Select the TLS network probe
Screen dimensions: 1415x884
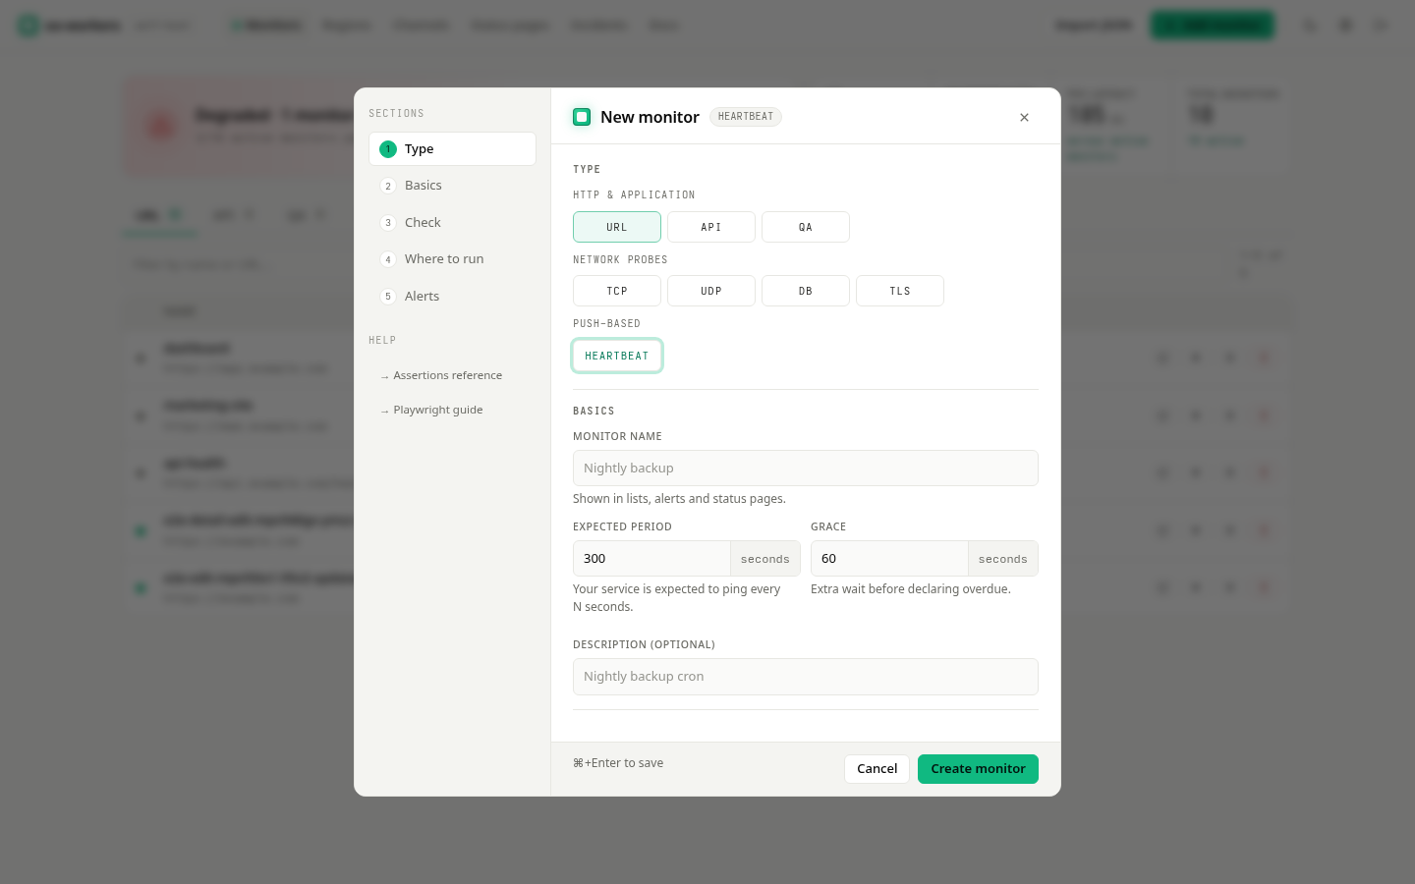click(x=900, y=291)
